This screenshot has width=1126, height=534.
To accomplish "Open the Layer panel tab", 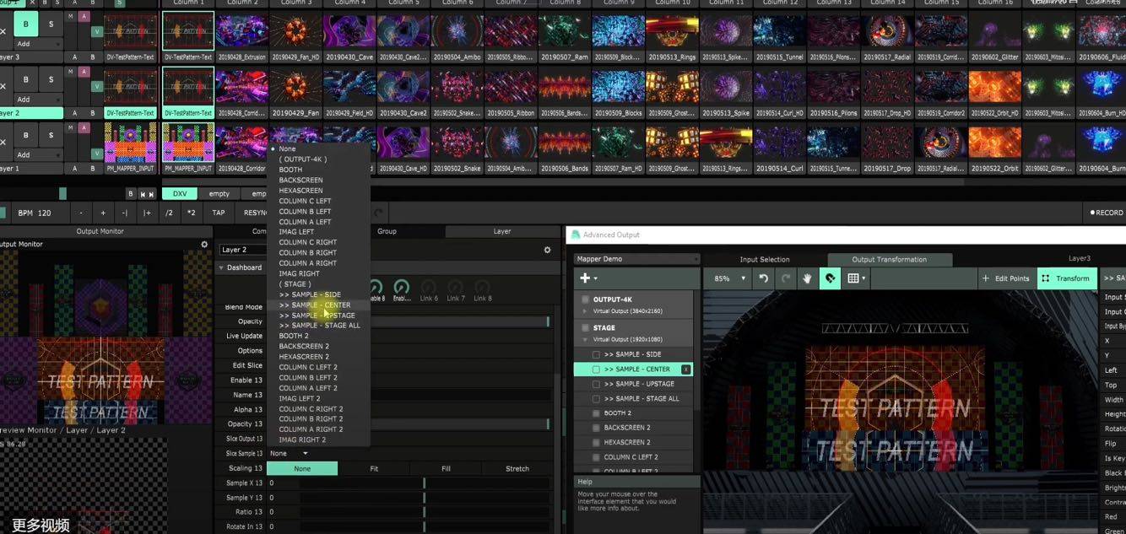I will (x=502, y=231).
